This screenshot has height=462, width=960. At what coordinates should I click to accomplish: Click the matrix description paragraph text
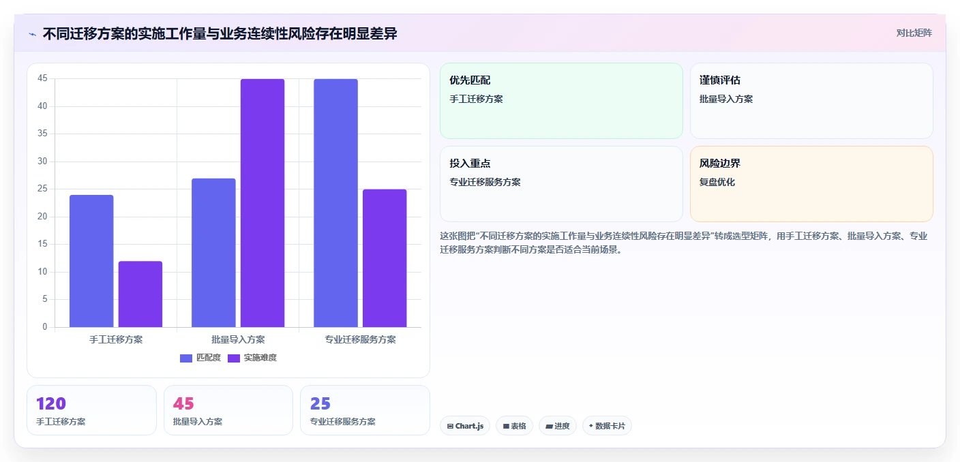[x=684, y=243]
